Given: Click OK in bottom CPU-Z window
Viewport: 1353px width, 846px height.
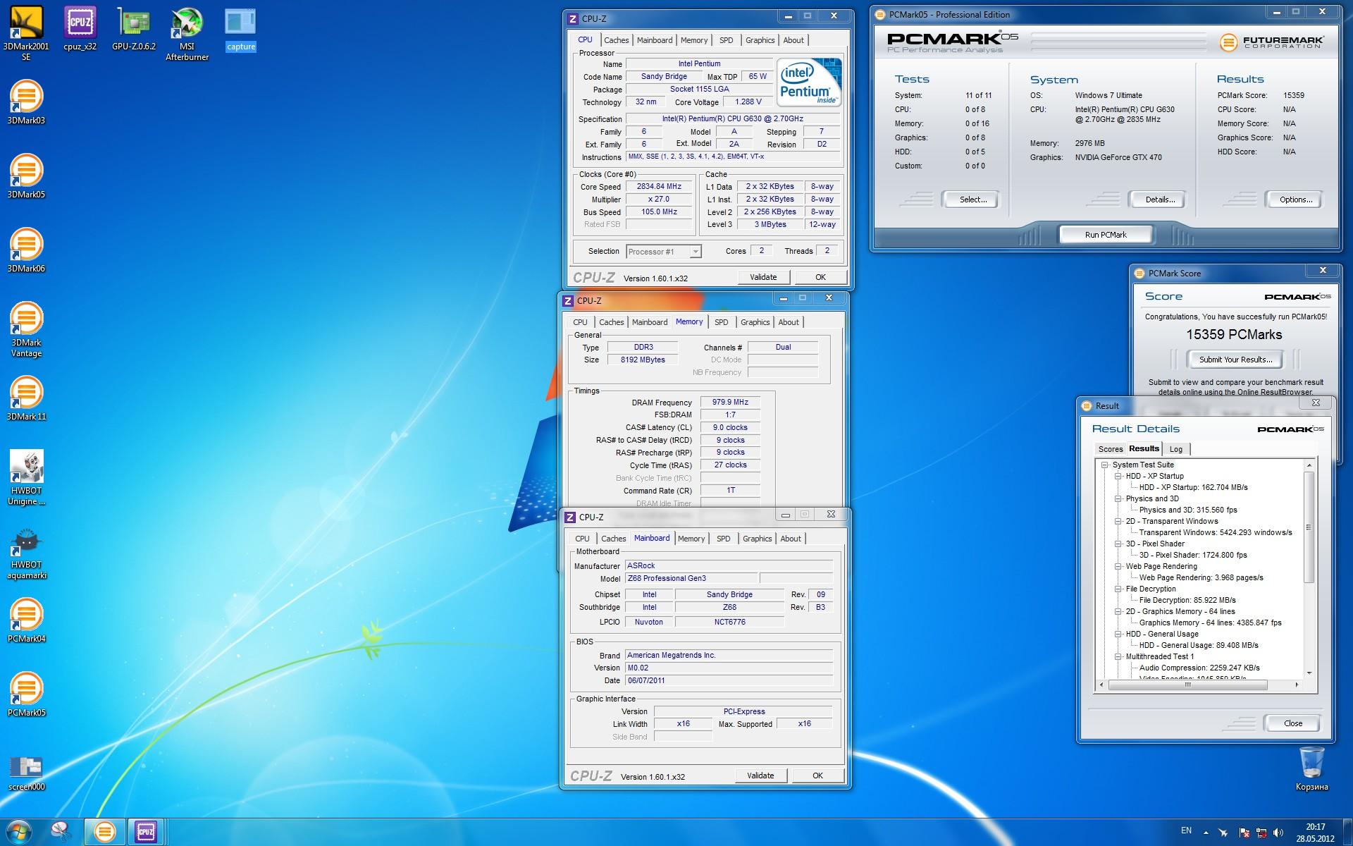Looking at the screenshot, I should (817, 775).
